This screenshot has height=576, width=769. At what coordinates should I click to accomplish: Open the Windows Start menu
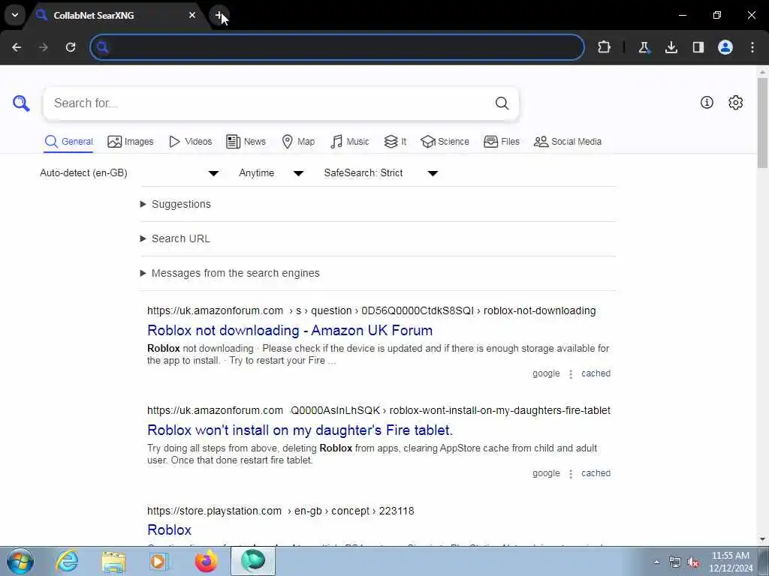click(20, 561)
